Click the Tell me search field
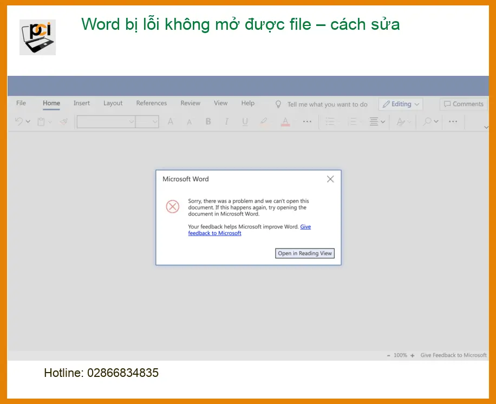Viewport: 496px width, 404px height. pyautogui.click(x=328, y=105)
